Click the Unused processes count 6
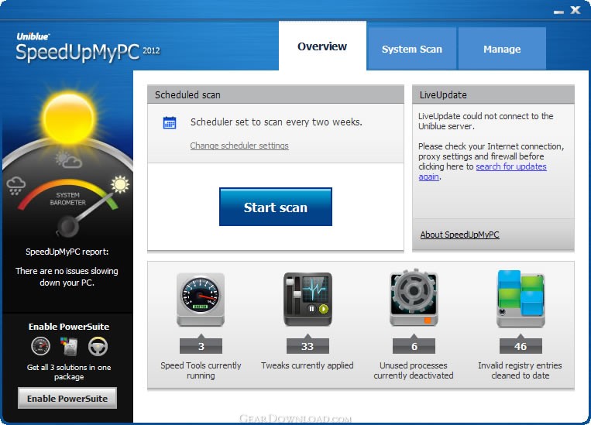Viewport: 591px width, 425px height. point(414,346)
